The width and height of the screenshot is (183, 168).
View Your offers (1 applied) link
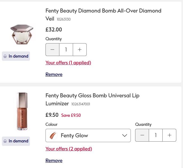click(68, 63)
